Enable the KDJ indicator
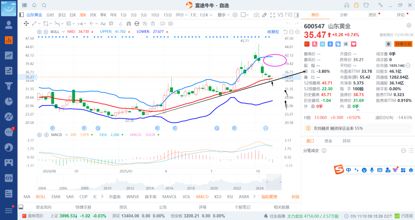 coord(218,197)
